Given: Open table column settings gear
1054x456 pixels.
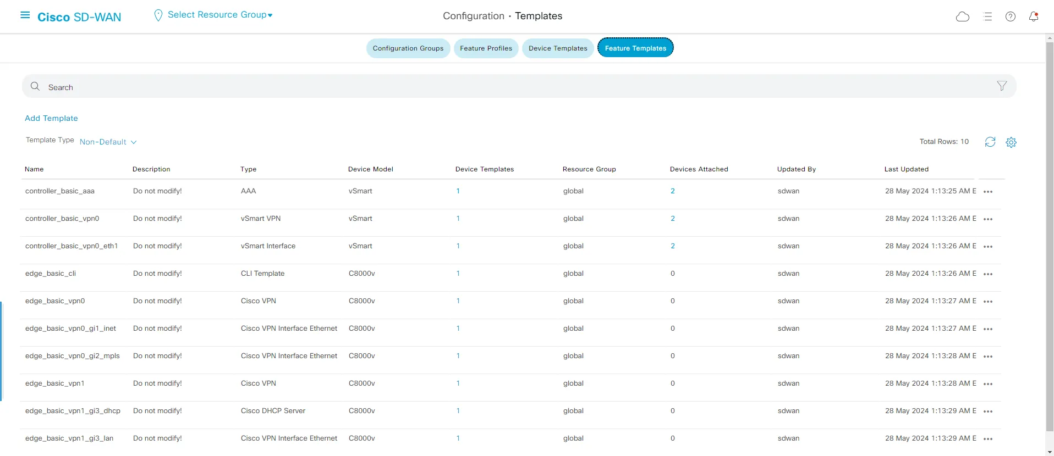Looking at the screenshot, I should pyautogui.click(x=1011, y=142).
